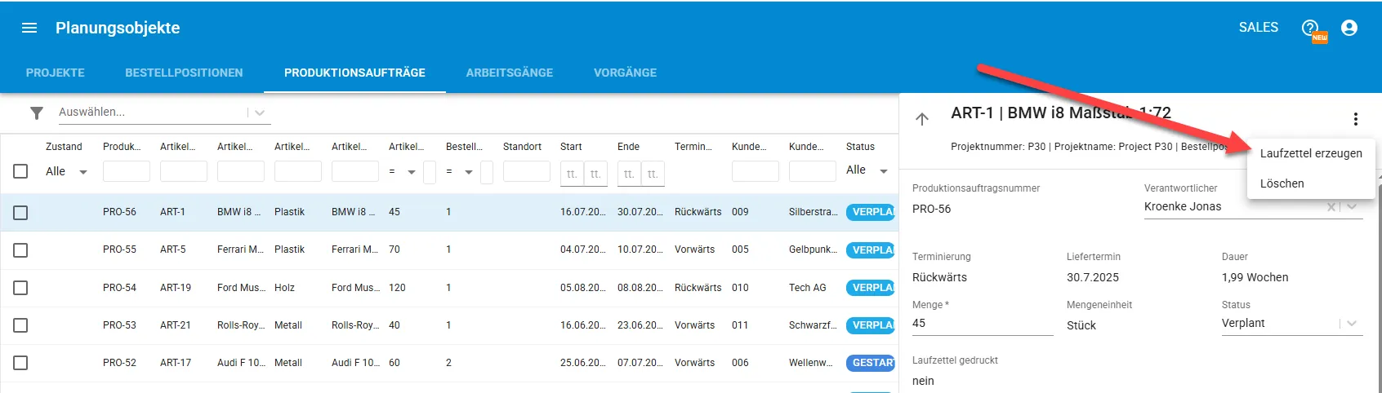
Task: Click the filter funnel icon
Action: point(37,113)
